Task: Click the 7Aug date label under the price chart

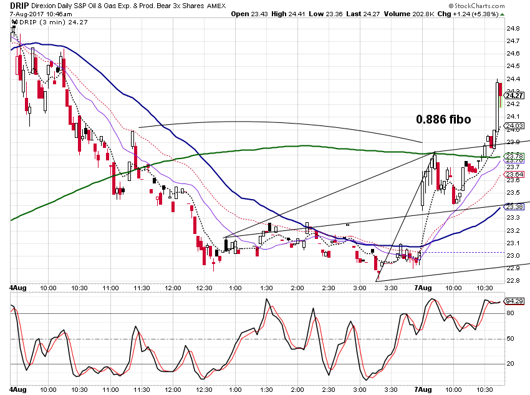Action: click(x=423, y=288)
